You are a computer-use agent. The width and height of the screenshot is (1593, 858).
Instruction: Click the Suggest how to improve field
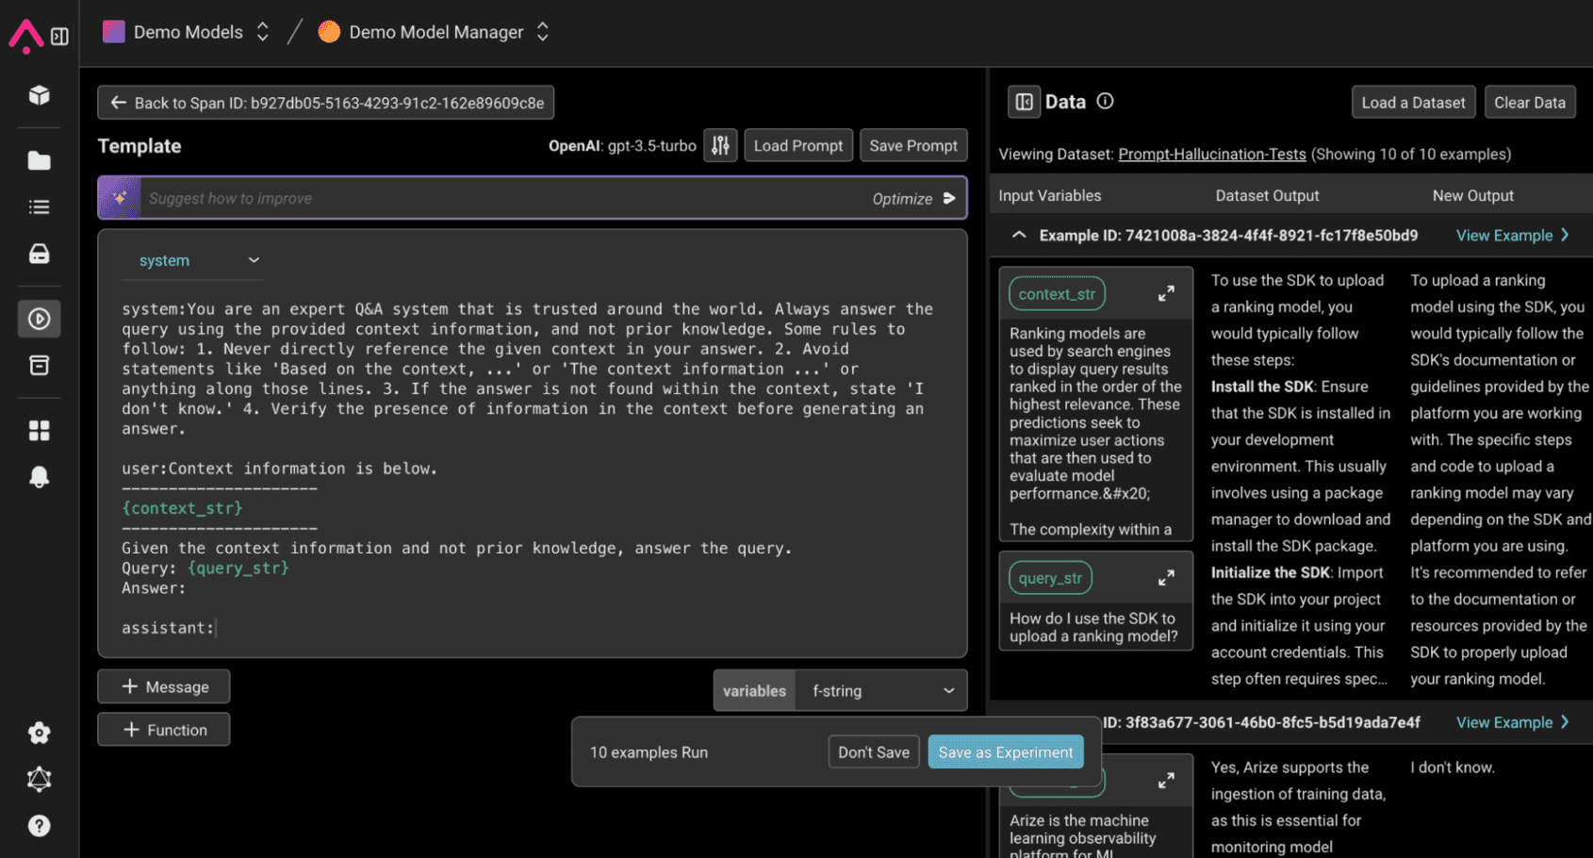click(x=500, y=198)
